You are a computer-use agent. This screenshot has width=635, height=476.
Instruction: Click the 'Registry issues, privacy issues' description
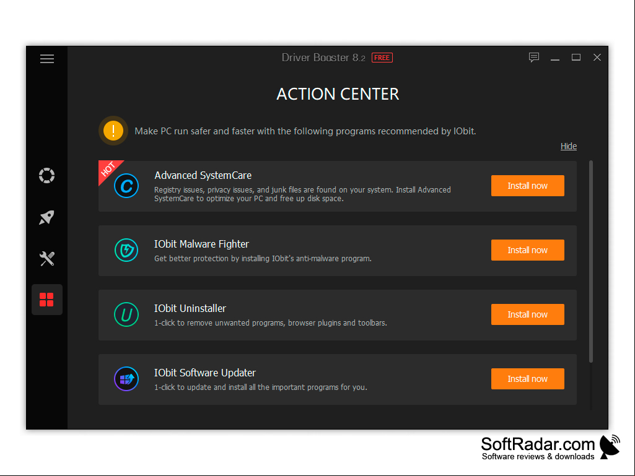tap(302, 194)
